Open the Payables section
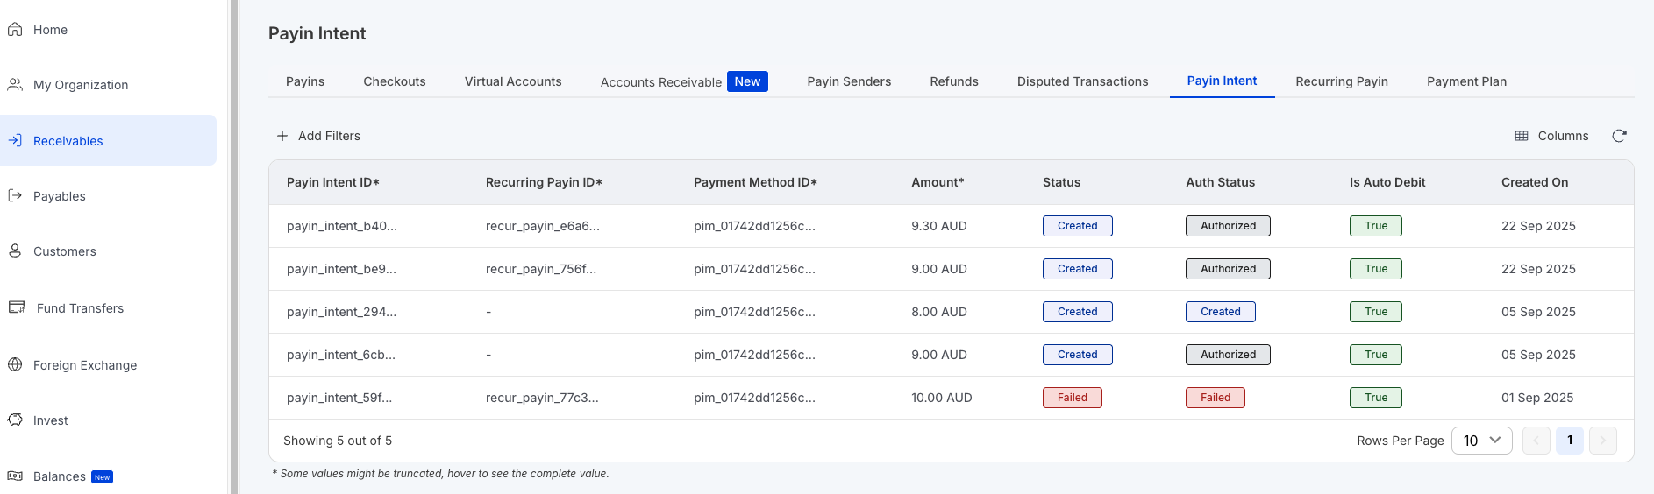Screen dimensions: 1654x494 point(60,196)
